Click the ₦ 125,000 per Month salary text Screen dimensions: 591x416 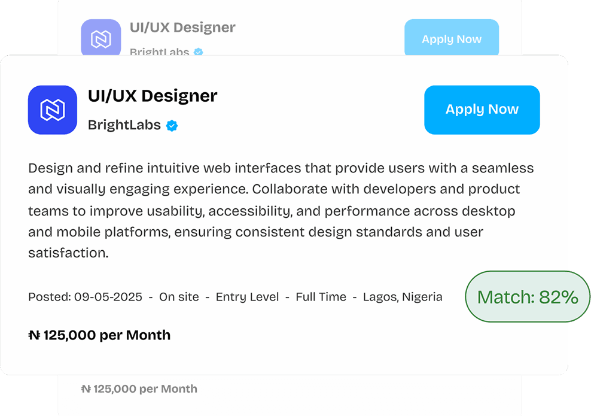coord(99,335)
